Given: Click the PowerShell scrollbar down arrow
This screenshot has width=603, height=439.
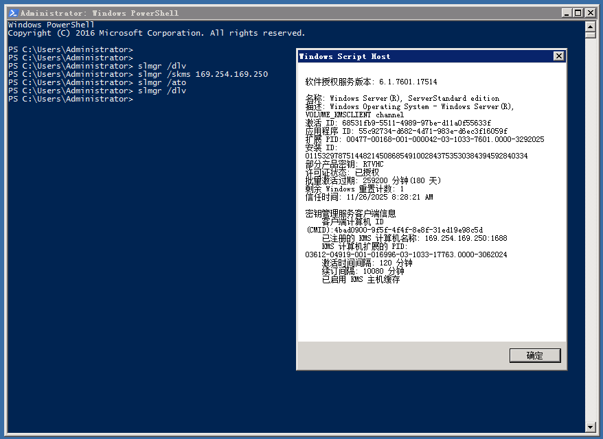Looking at the screenshot, I should (x=591, y=427).
